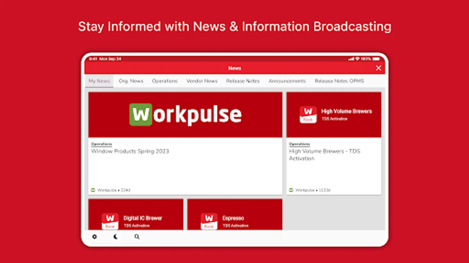Select the Vendor News tab
This screenshot has width=469, height=263.
(202, 81)
